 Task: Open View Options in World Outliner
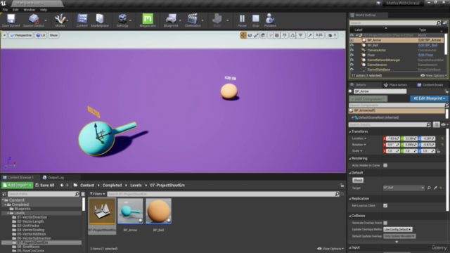tap(434, 75)
